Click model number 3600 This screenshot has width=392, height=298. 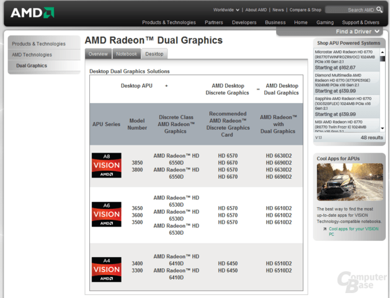coord(137,215)
